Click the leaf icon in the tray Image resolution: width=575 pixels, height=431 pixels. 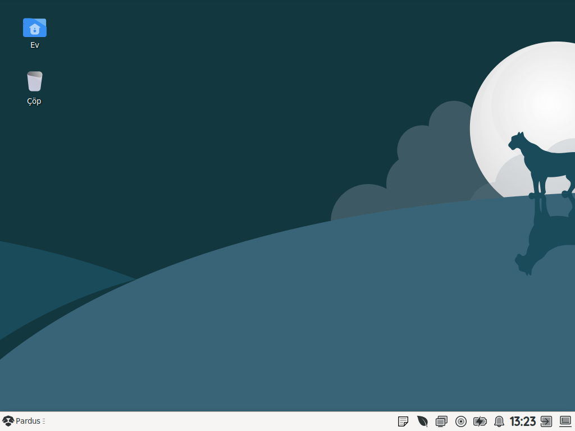coord(422,421)
